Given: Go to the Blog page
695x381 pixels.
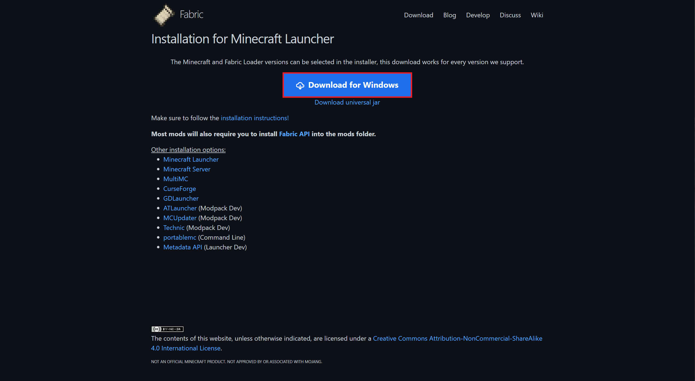Looking at the screenshot, I should point(450,15).
